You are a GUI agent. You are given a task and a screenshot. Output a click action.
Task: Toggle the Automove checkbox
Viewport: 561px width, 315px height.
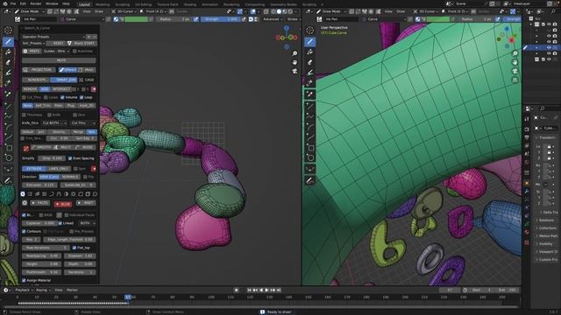75,51
